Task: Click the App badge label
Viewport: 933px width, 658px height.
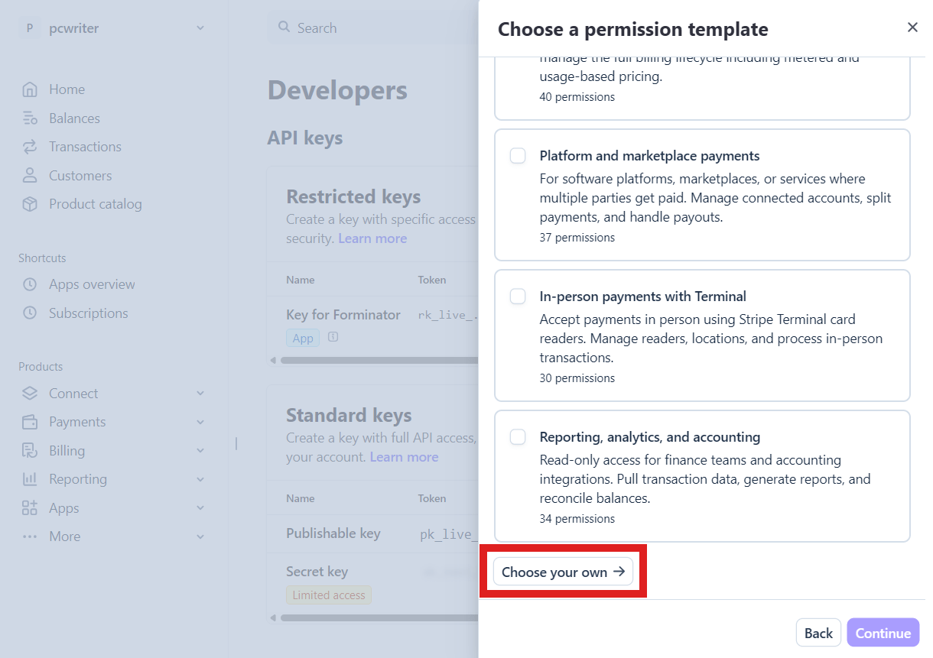Action: (x=303, y=338)
